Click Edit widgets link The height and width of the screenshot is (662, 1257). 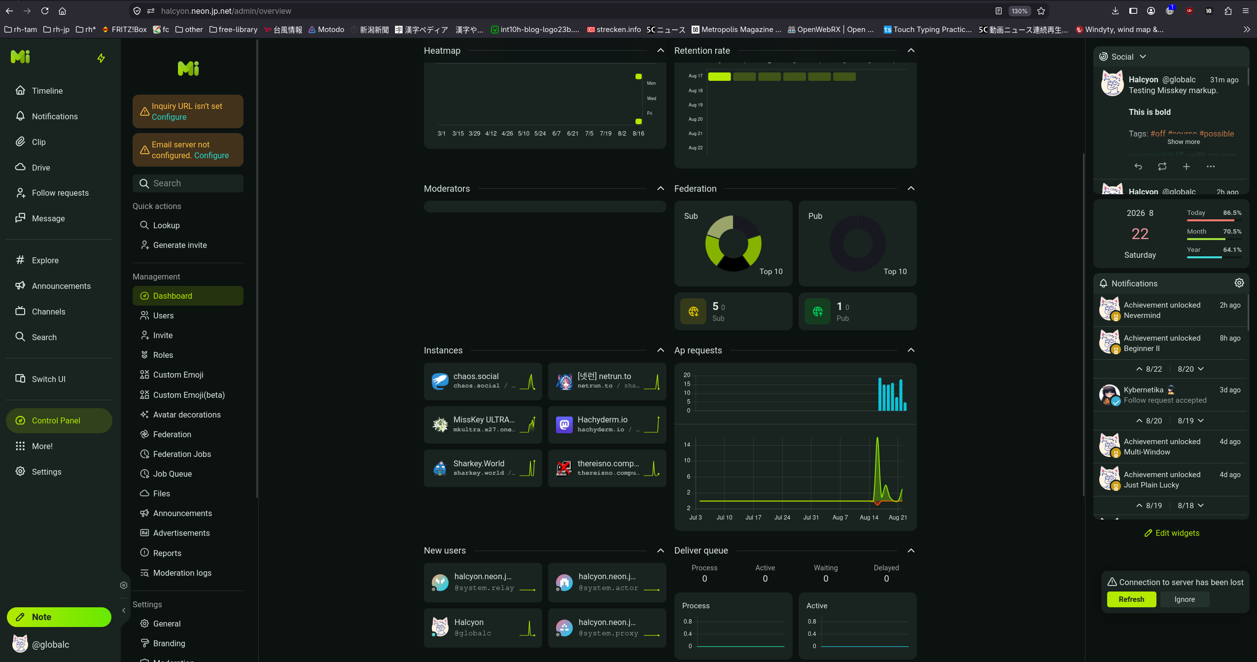tap(1172, 533)
